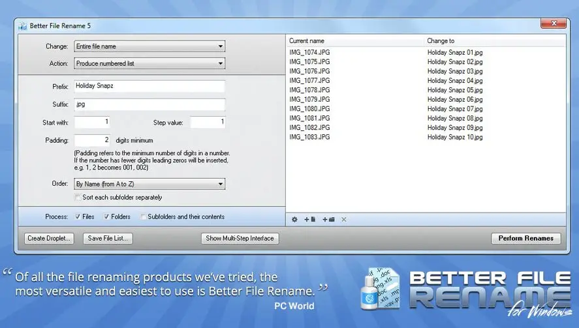
Task: Select IMG_1079.JPG in the file list
Action: tap(309, 99)
